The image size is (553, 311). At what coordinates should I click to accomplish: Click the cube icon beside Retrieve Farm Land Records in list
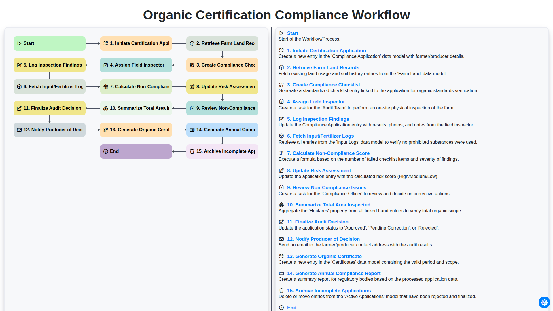point(281,67)
